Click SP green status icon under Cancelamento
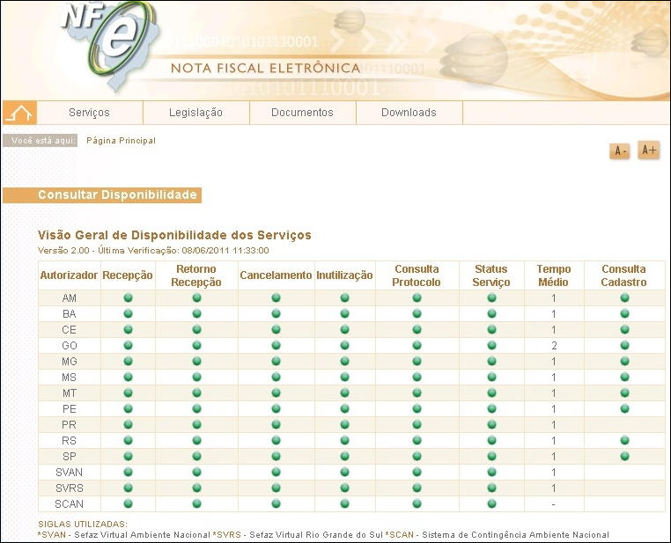 (x=276, y=456)
